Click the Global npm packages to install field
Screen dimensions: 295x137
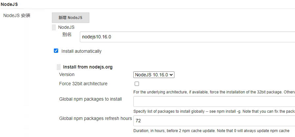(214, 101)
